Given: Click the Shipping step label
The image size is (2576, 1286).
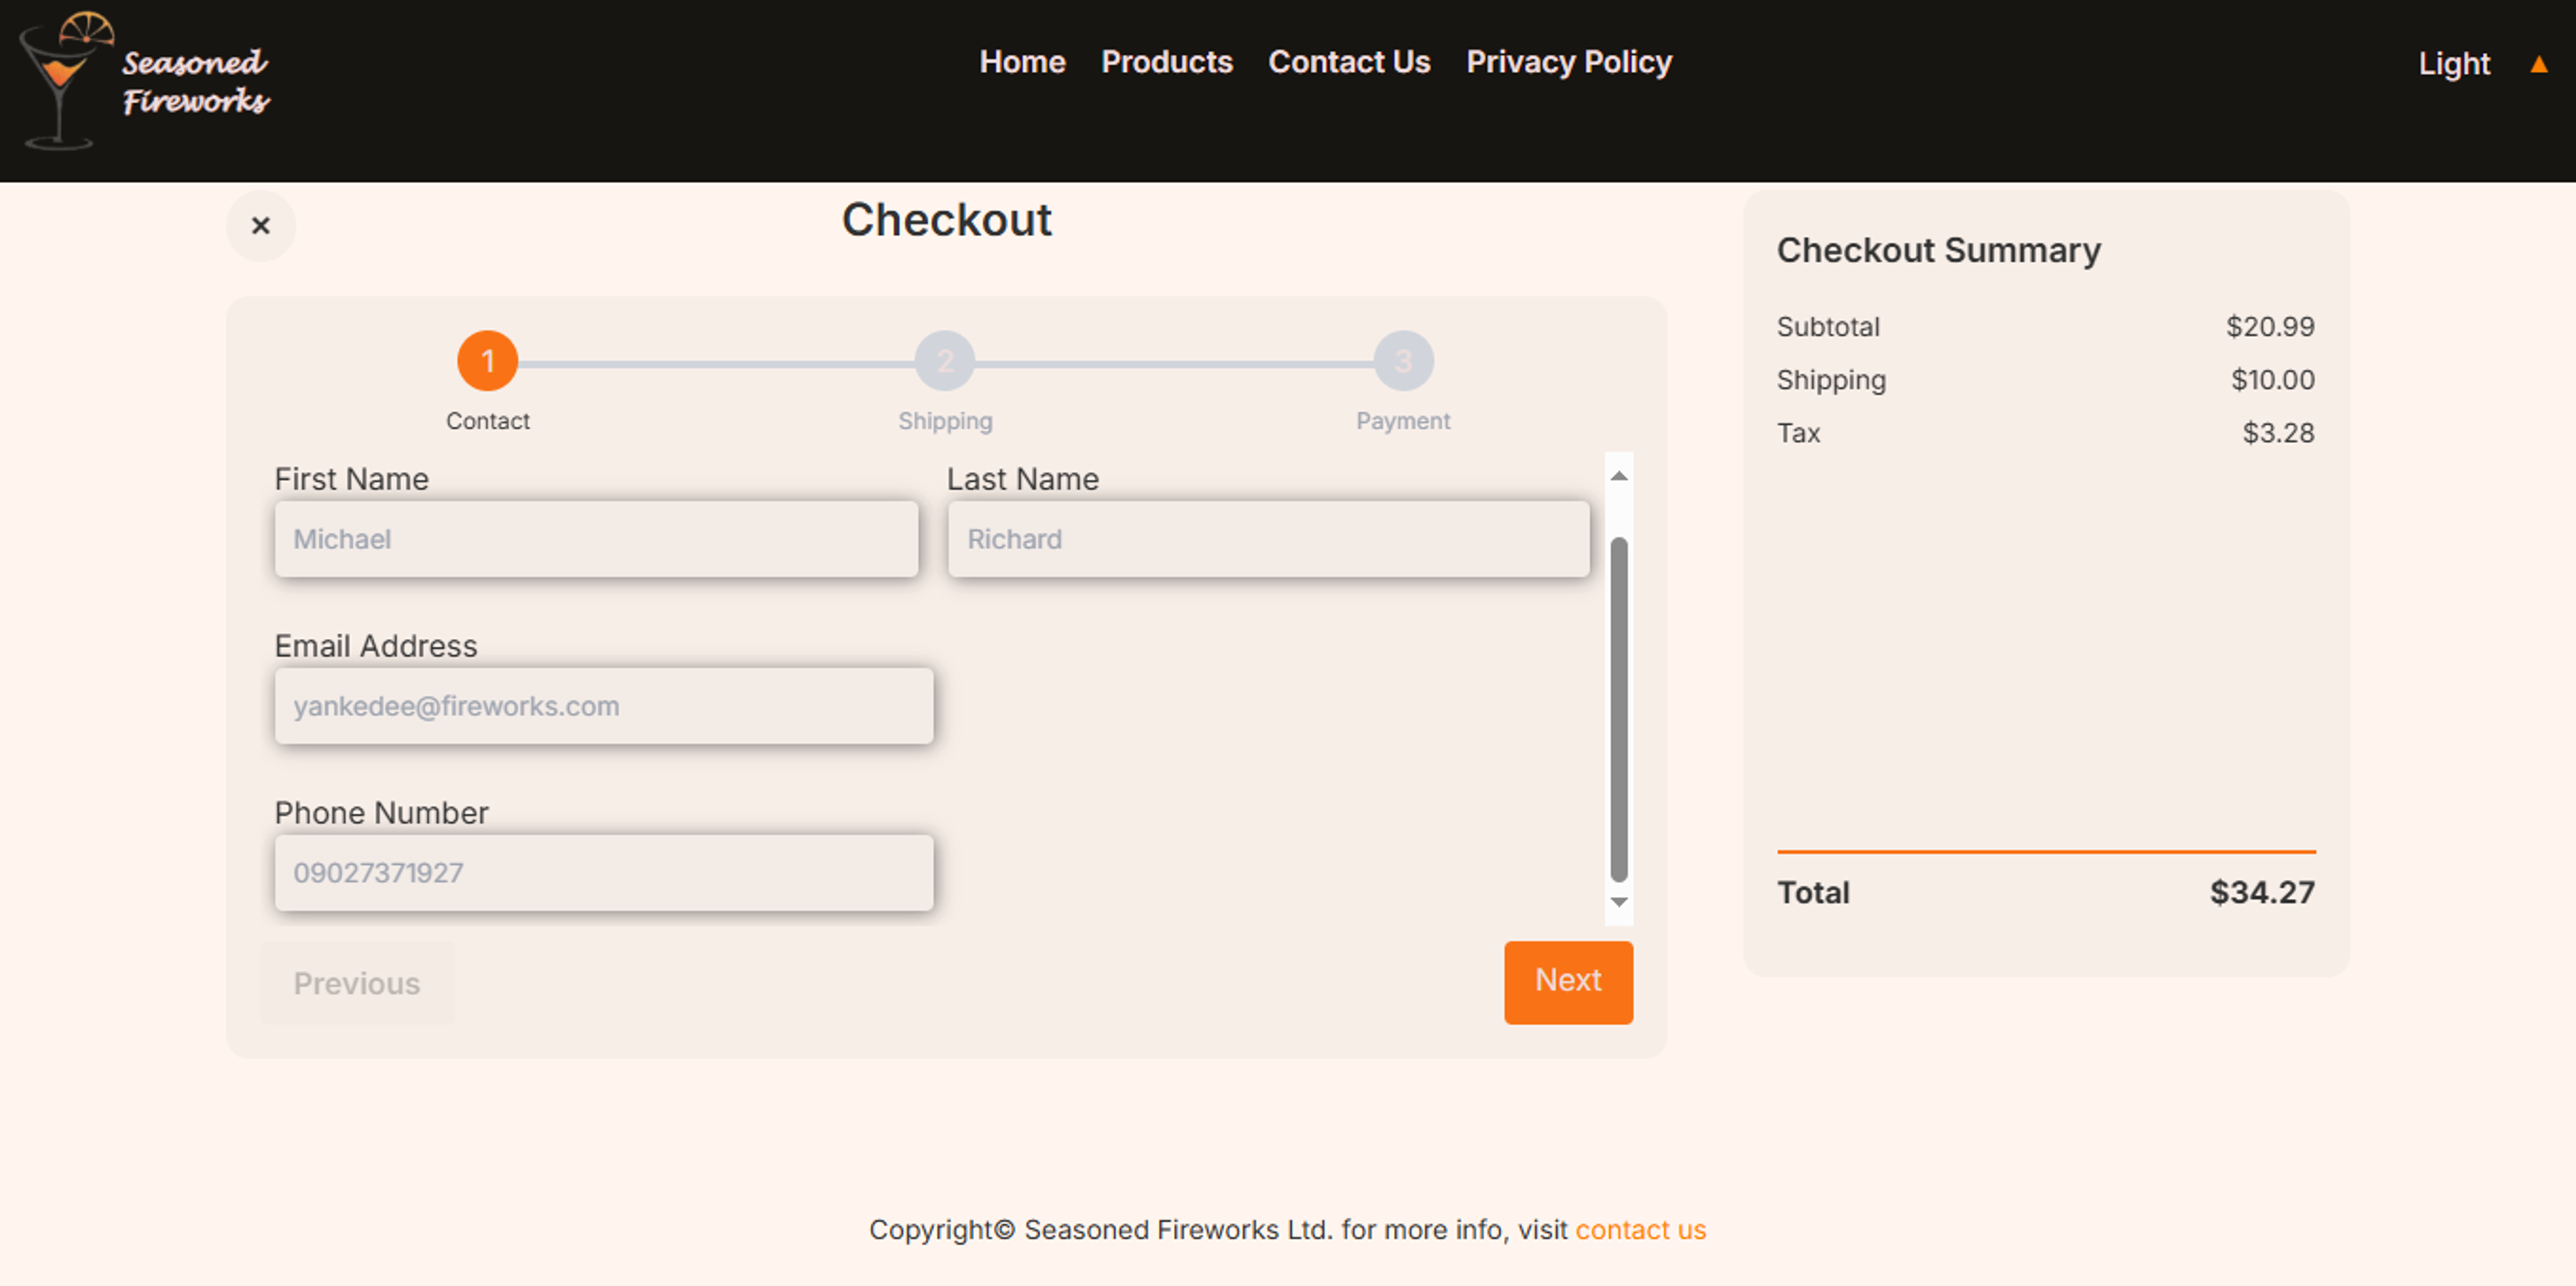Looking at the screenshot, I should (945, 421).
